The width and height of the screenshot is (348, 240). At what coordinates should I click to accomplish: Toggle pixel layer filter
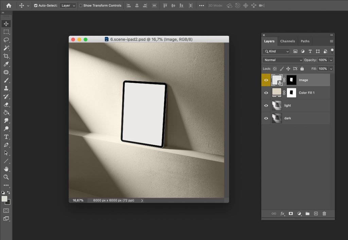coord(295,51)
